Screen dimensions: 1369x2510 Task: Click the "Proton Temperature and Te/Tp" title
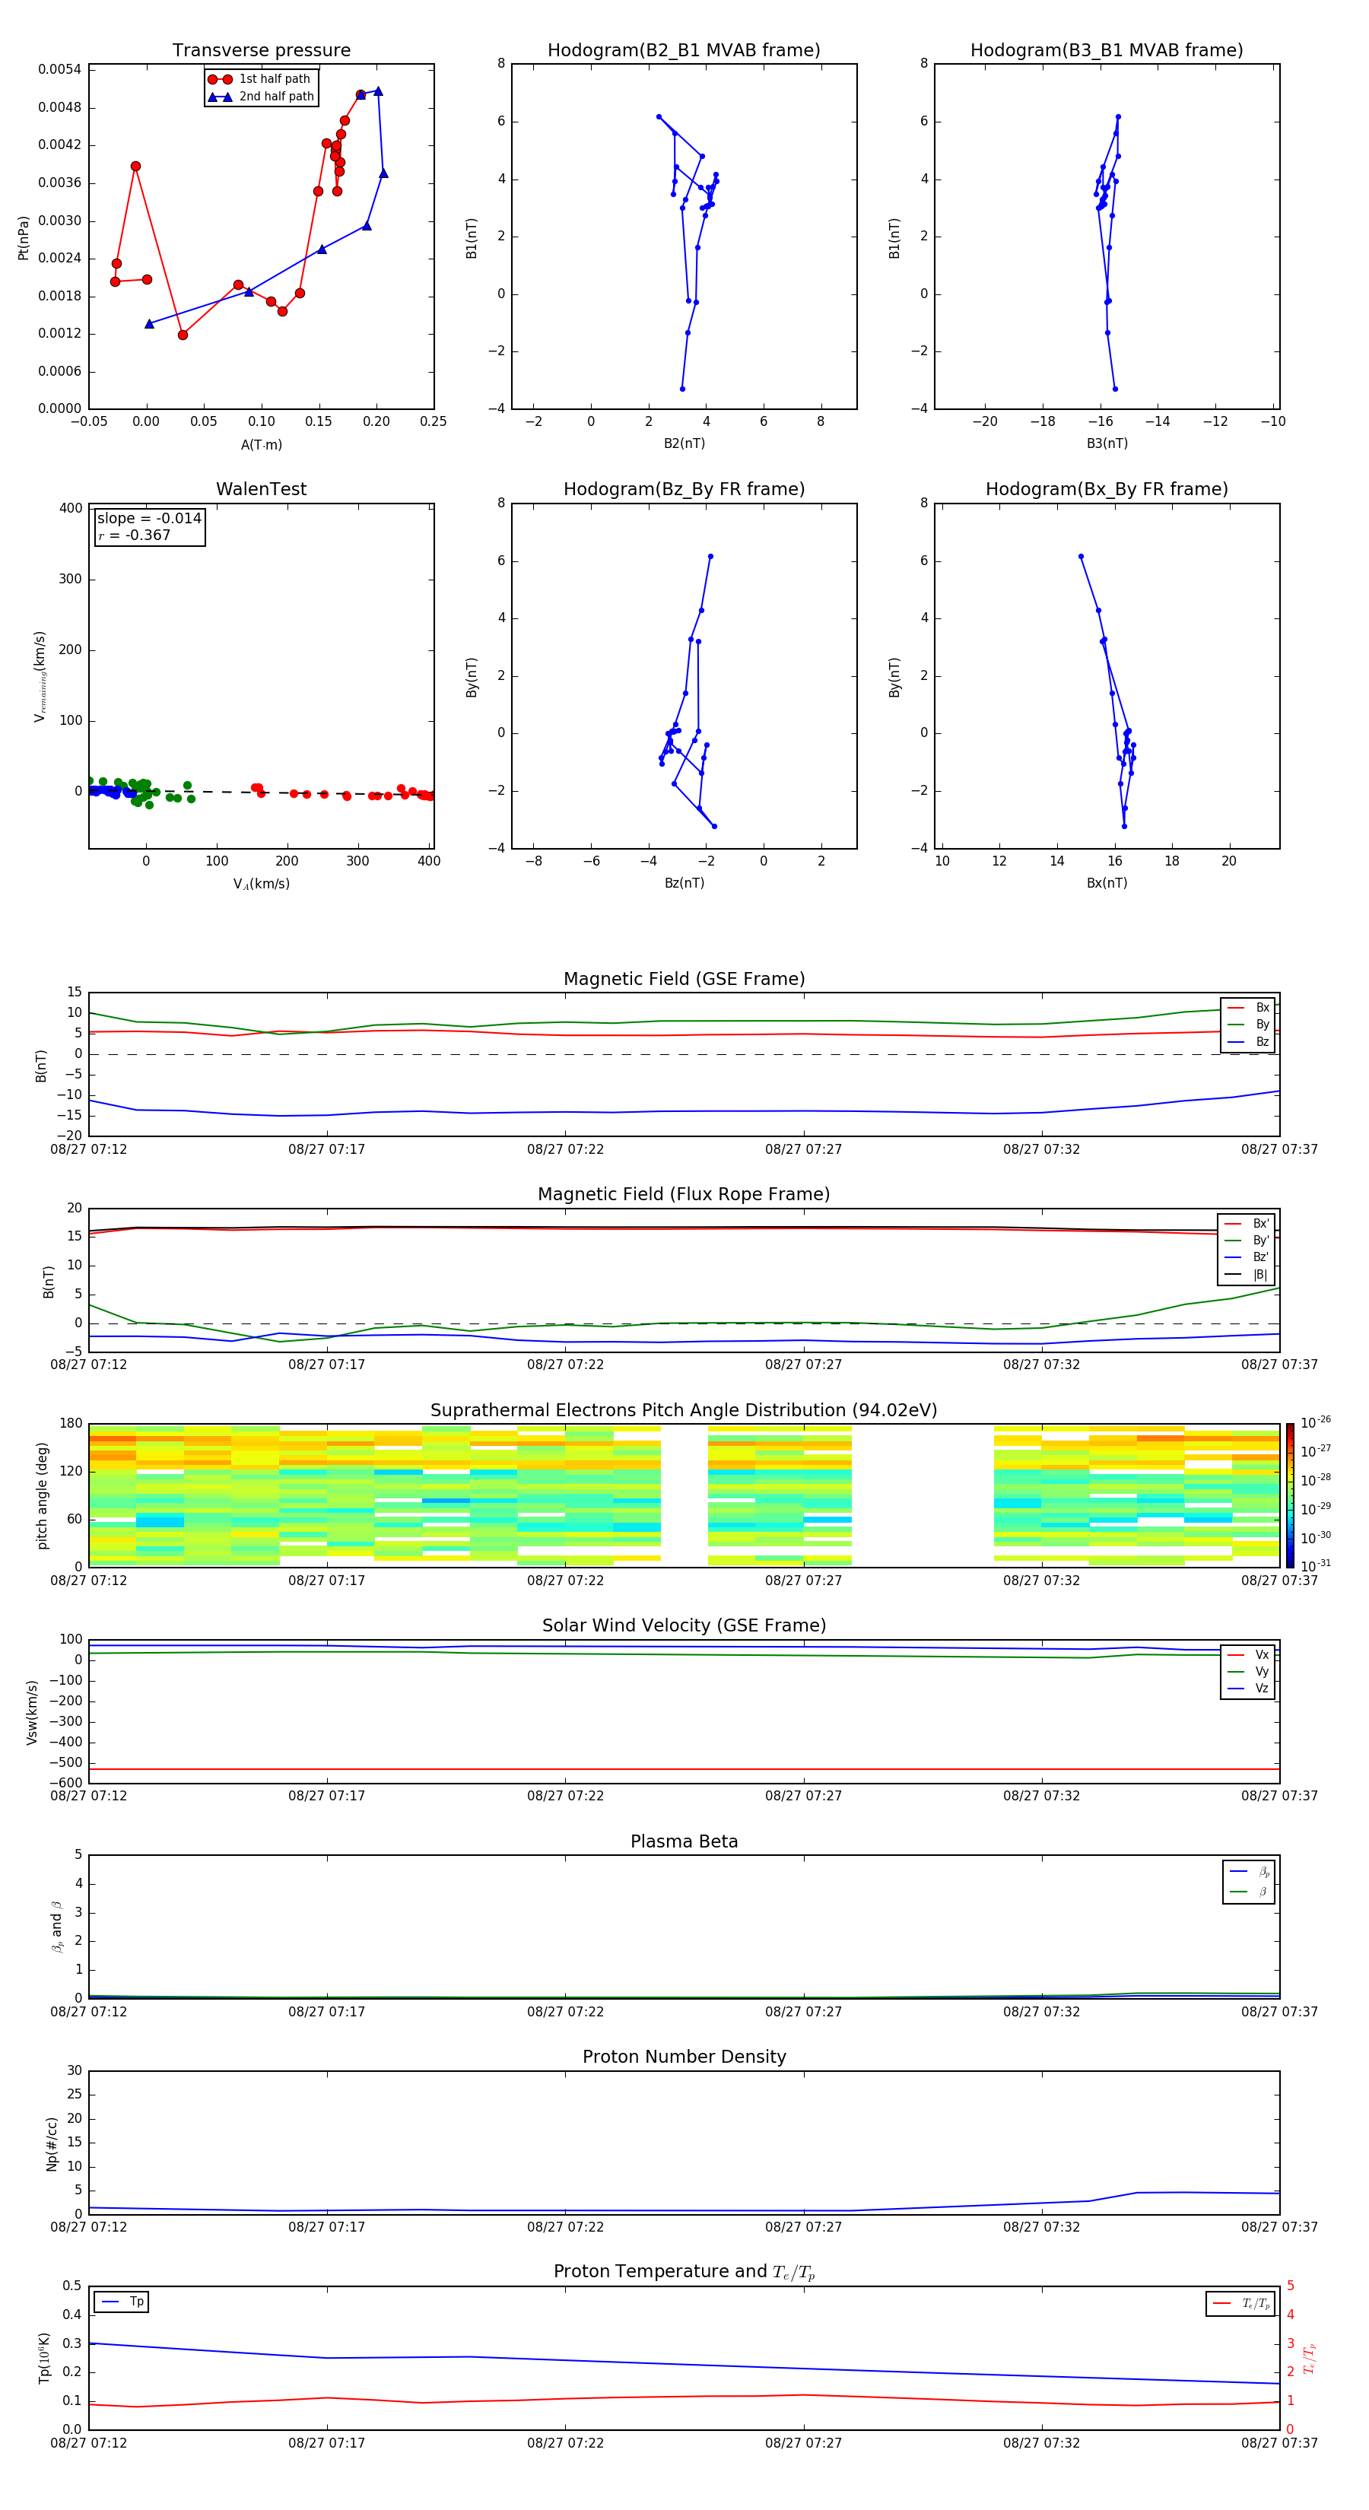(x=684, y=2272)
